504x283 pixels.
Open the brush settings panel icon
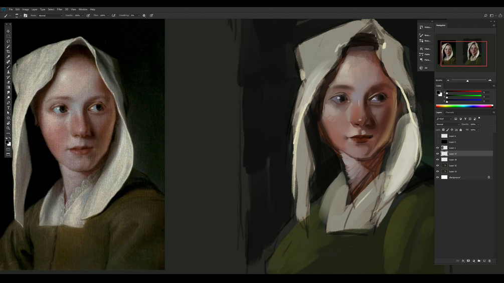pyautogui.click(x=26, y=16)
